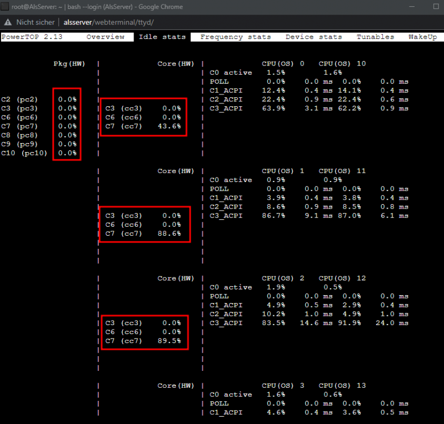
Task: Click the 'Pkg(HW)' column header
Action: (x=70, y=64)
